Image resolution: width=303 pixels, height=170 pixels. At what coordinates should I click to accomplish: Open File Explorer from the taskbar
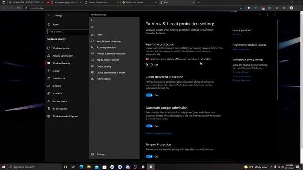89,167
